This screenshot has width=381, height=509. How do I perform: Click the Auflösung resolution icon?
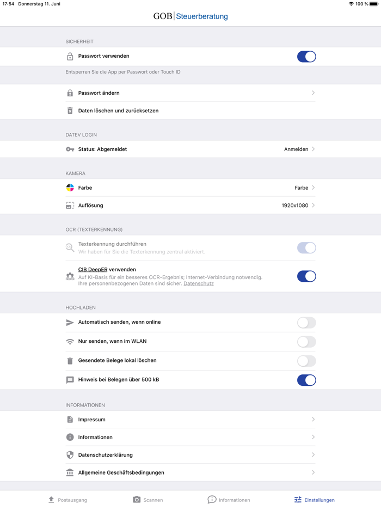pyautogui.click(x=70, y=205)
